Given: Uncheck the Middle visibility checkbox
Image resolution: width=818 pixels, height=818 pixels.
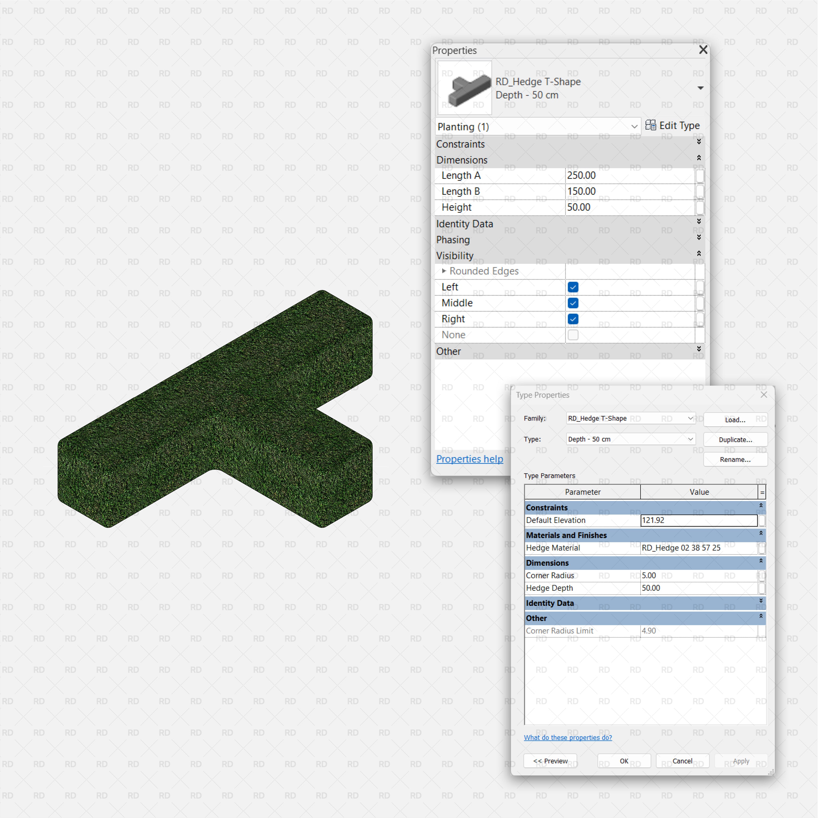Looking at the screenshot, I should (x=573, y=303).
